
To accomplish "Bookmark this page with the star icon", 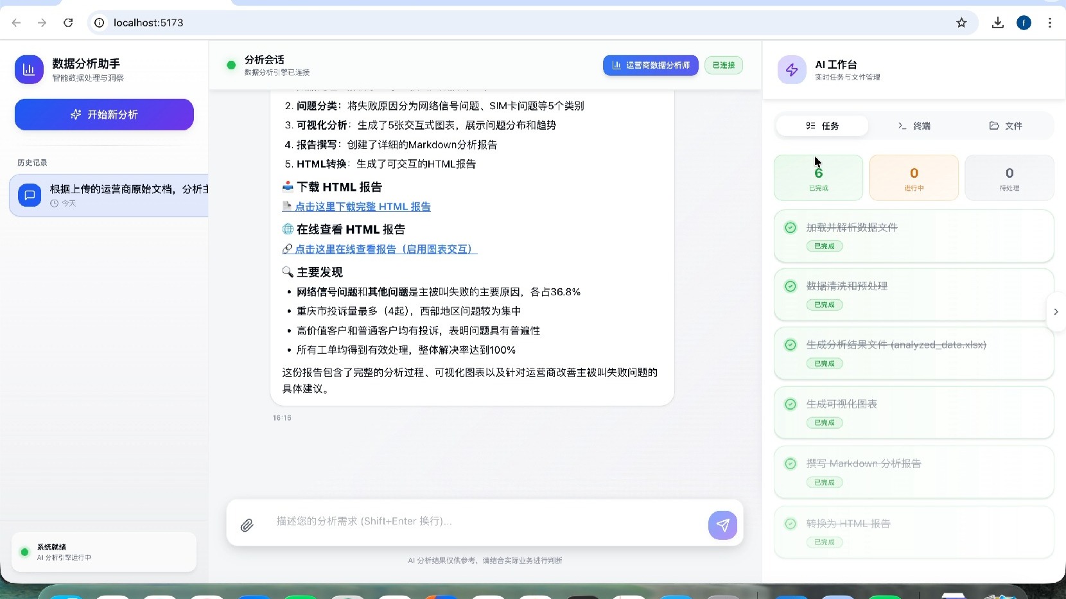I will [x=961, y=22].
